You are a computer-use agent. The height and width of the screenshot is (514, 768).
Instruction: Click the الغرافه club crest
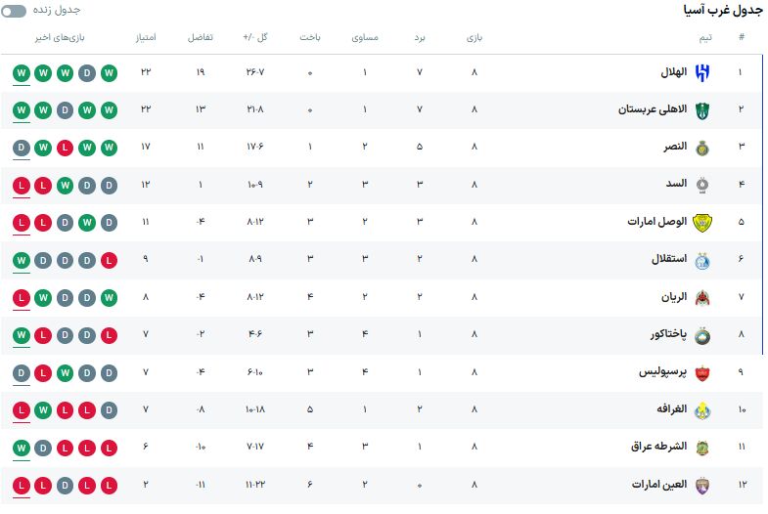[x=702, y=410]
